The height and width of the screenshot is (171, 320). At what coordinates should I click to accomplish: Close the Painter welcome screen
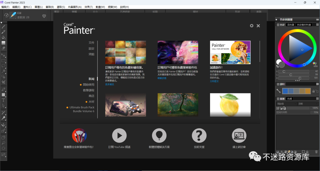258,26
